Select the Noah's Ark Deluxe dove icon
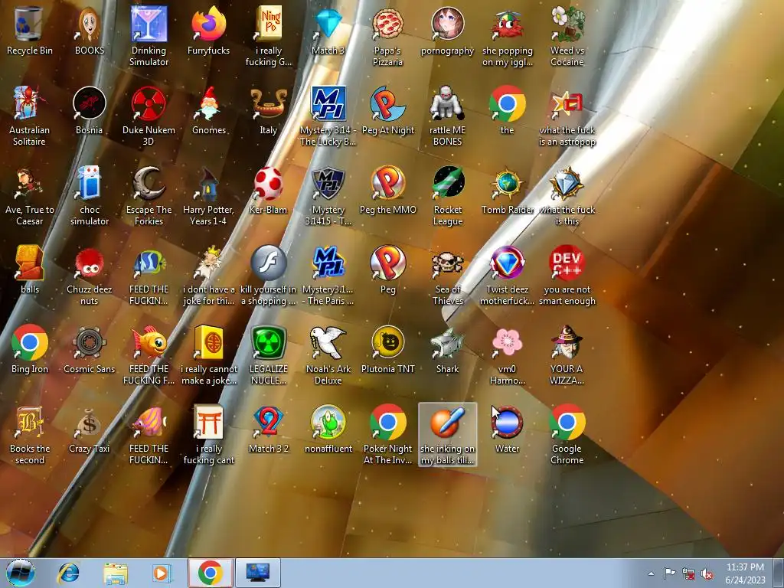Screen dimensions: 784x588 coord(328,342)
